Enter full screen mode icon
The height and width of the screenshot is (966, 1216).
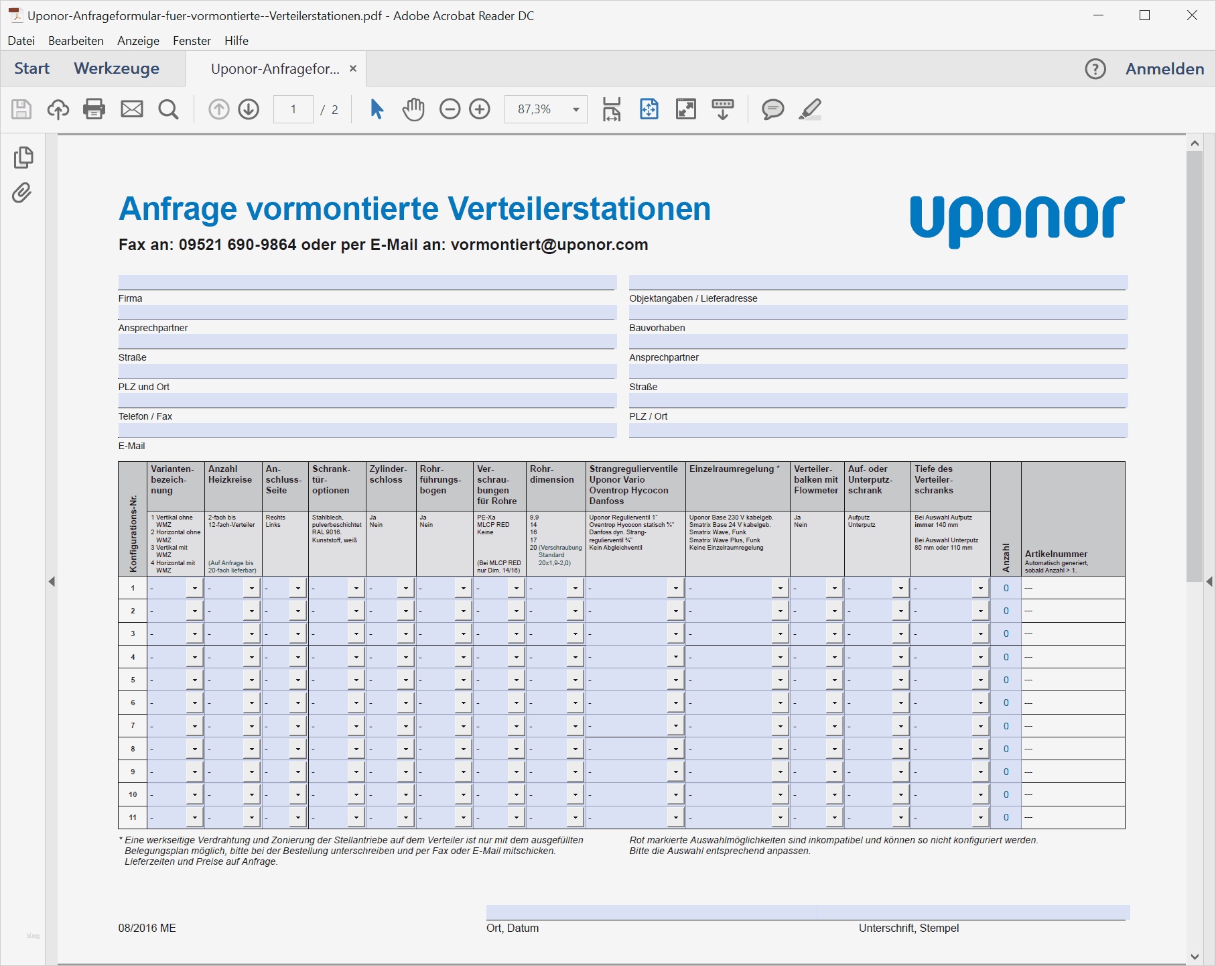686,109
